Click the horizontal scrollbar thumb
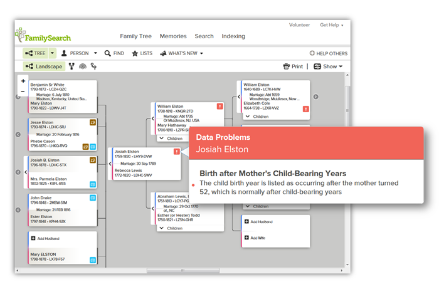This screenshot has height=284, width=439. coord(183,271)
